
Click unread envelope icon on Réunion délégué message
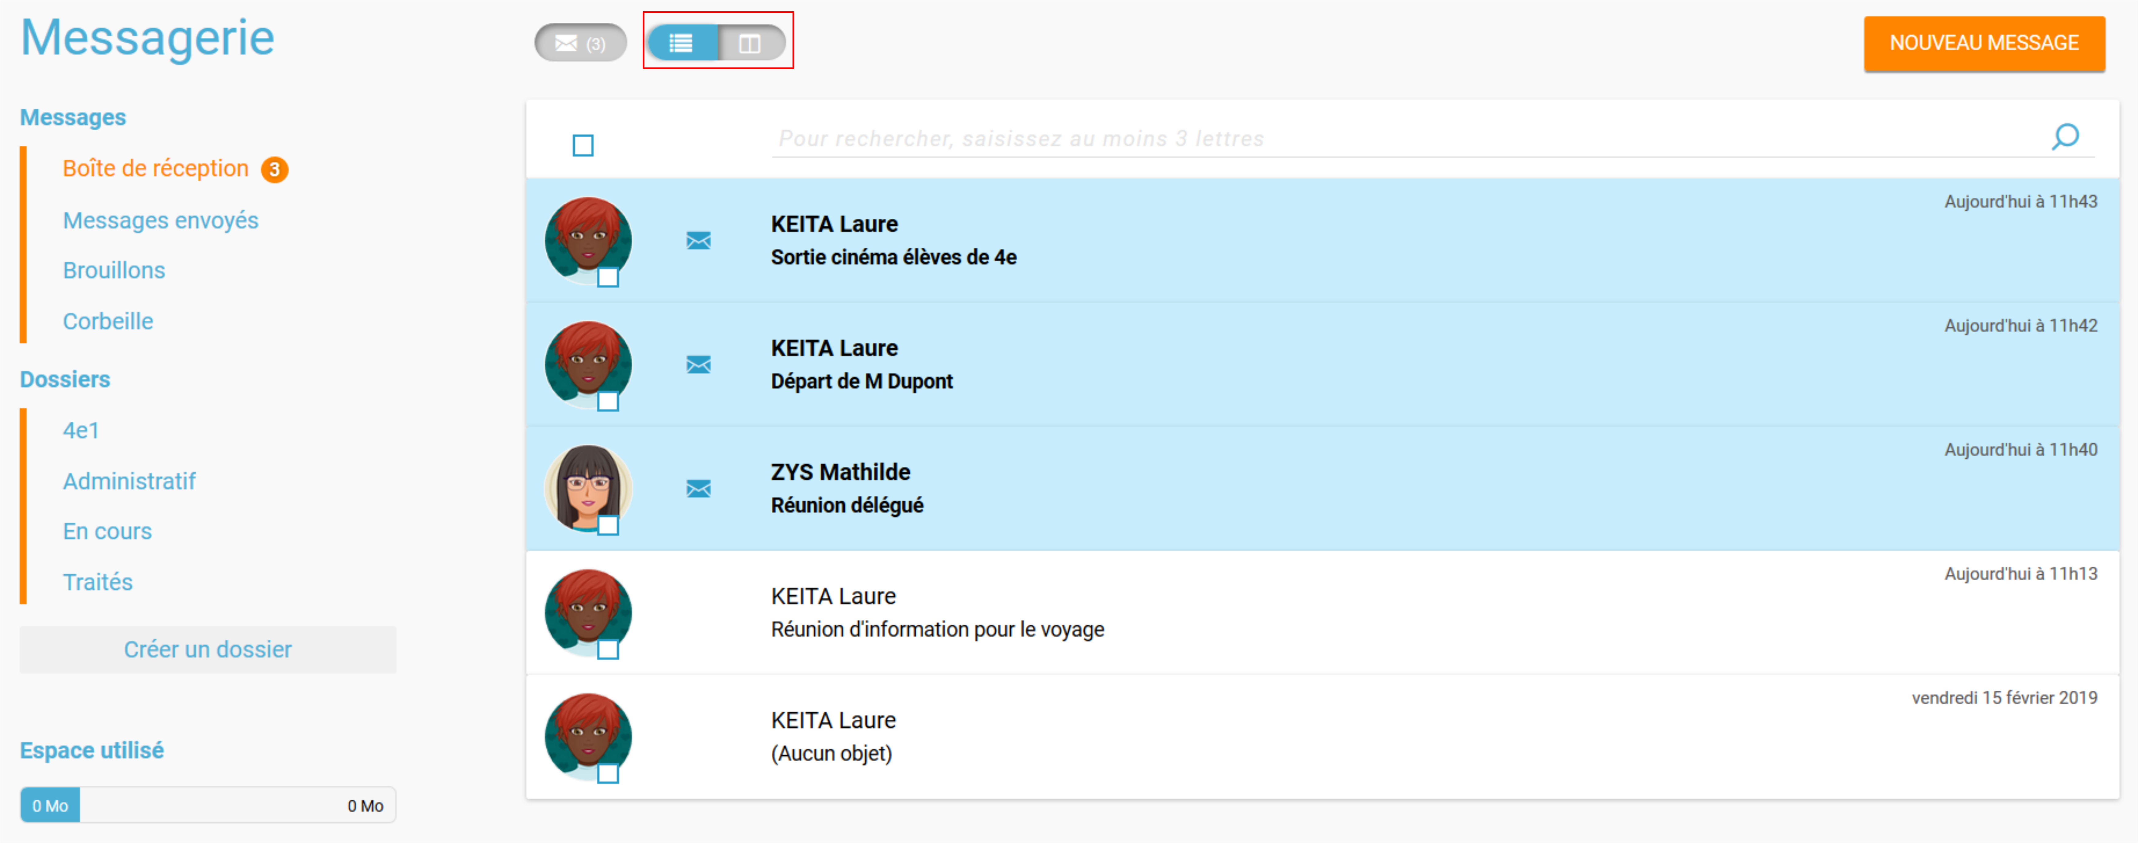point(698,489)
